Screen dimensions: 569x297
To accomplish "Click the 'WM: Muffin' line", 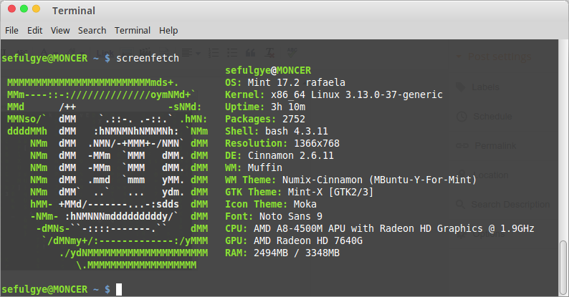I will point(254,167).
